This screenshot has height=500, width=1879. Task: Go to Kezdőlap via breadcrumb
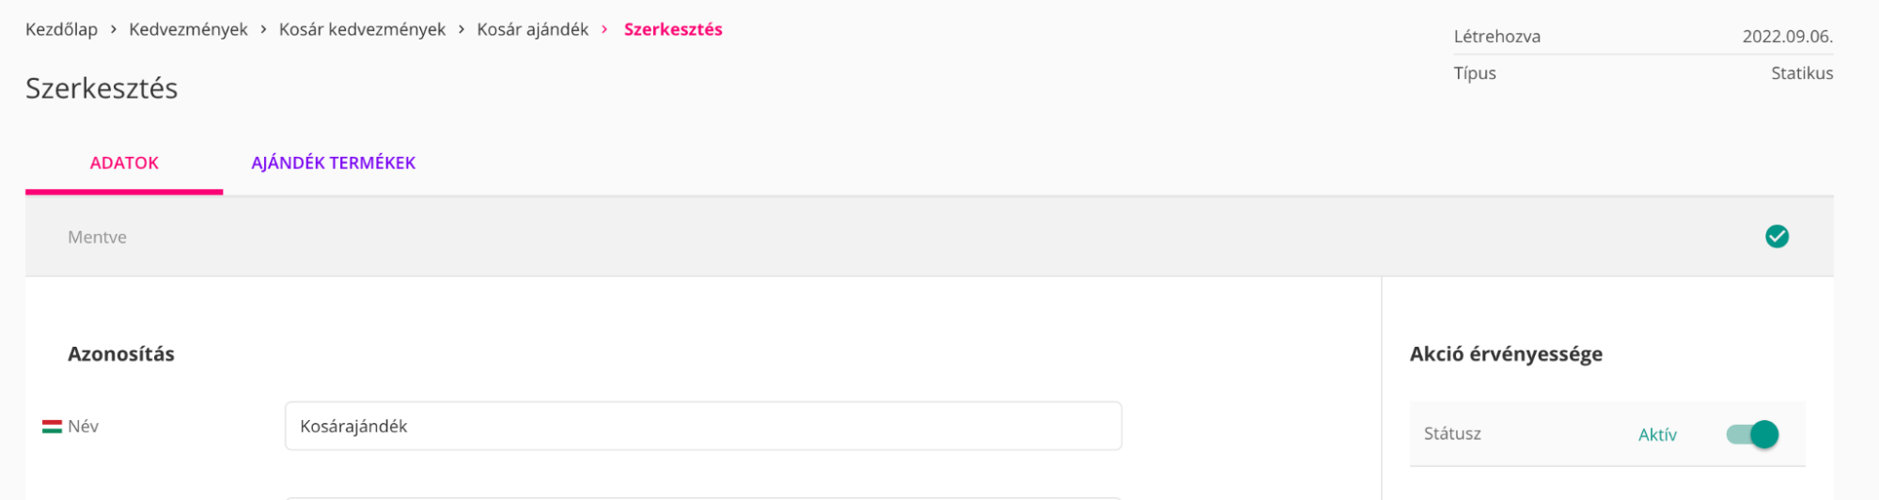tap(61, 30)
